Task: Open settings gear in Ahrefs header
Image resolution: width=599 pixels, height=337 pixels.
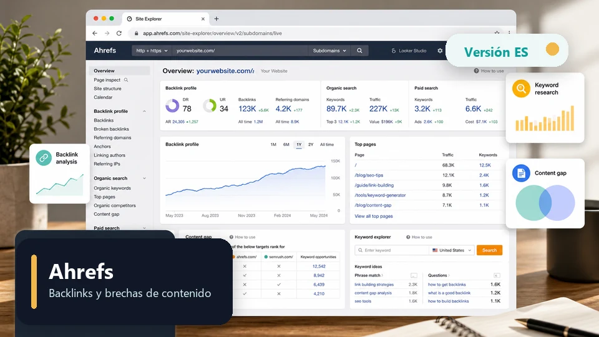Action: tap(440, 51)
